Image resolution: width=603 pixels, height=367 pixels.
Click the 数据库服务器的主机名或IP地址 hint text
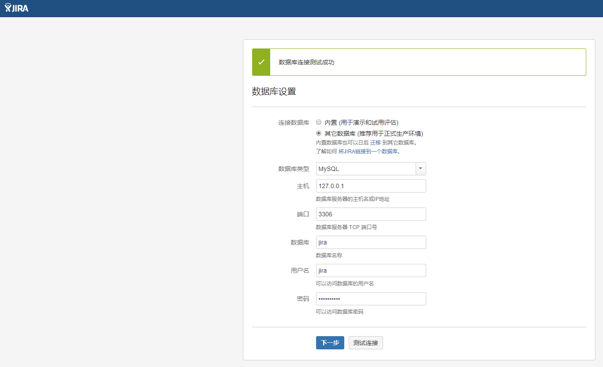(x=353, y=199)
